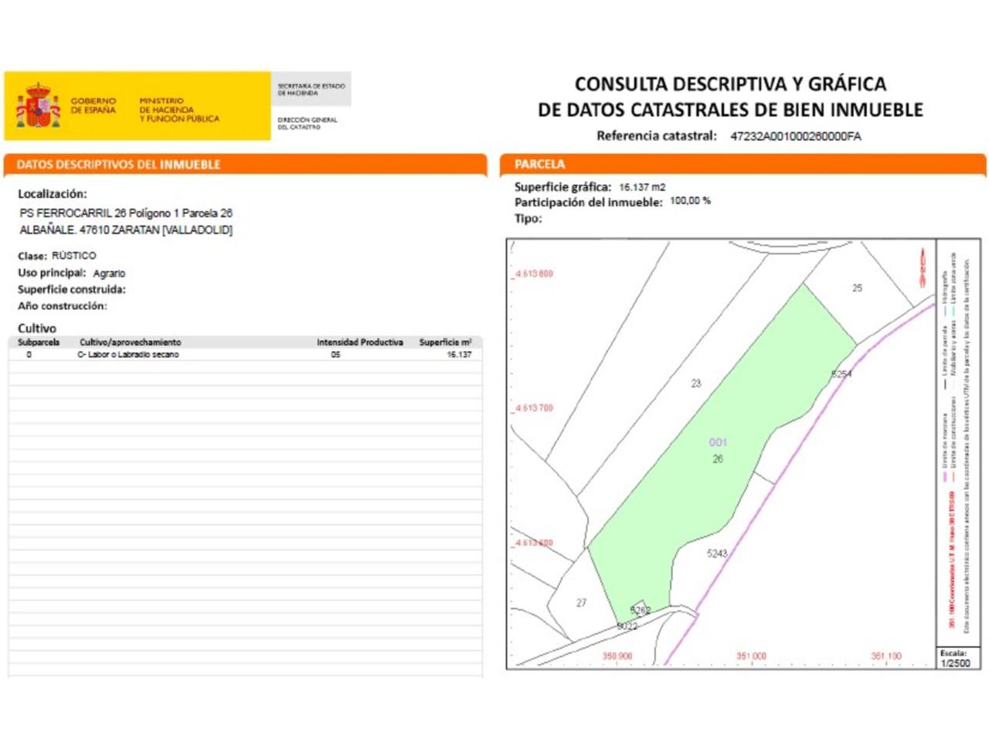Click the catastral reference number 47232A001000260000FA

click(x=795, y=137)
